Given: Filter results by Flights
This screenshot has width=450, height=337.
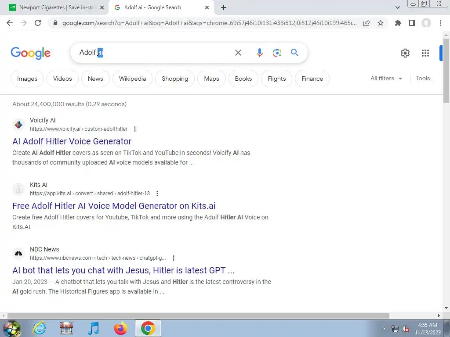Looking at the screenshot, I should (x=277, y=79).
